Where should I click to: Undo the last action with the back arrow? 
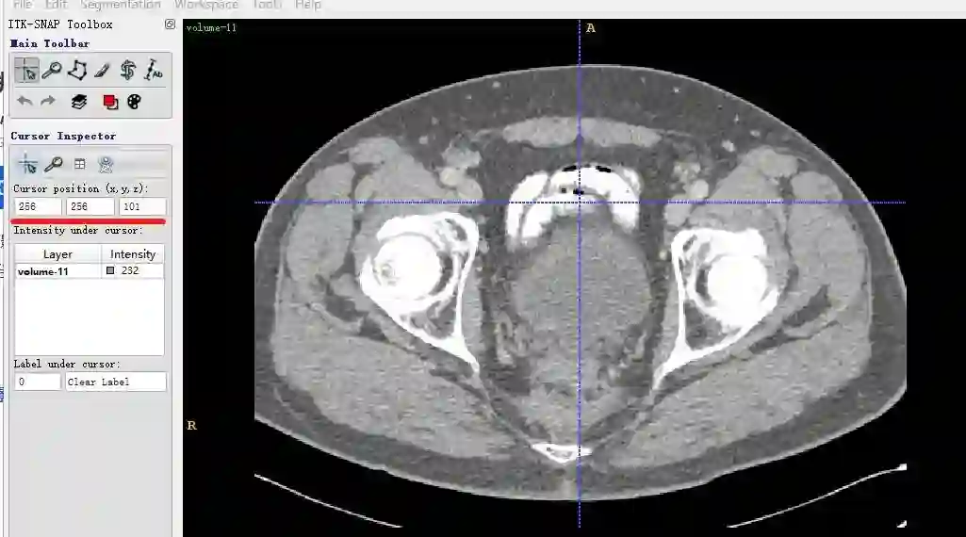25,101
